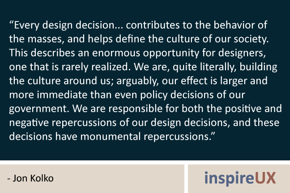The height and width of the screenshot is (193, 290).
Task: Click the inspireUX logo
Action: pyautogui.click(x=240, y=178)
